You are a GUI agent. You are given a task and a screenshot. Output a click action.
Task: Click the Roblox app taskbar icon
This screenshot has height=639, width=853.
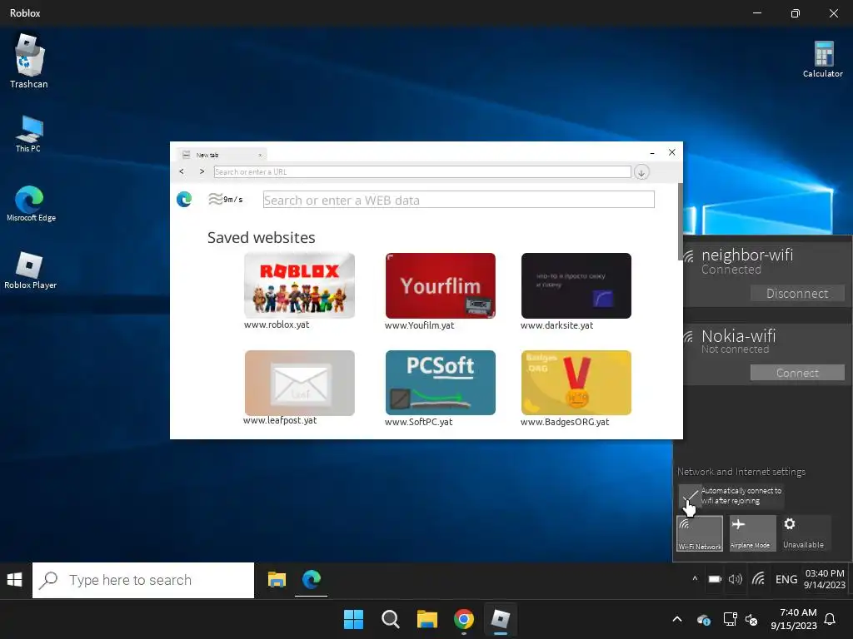tap(501, 619)
